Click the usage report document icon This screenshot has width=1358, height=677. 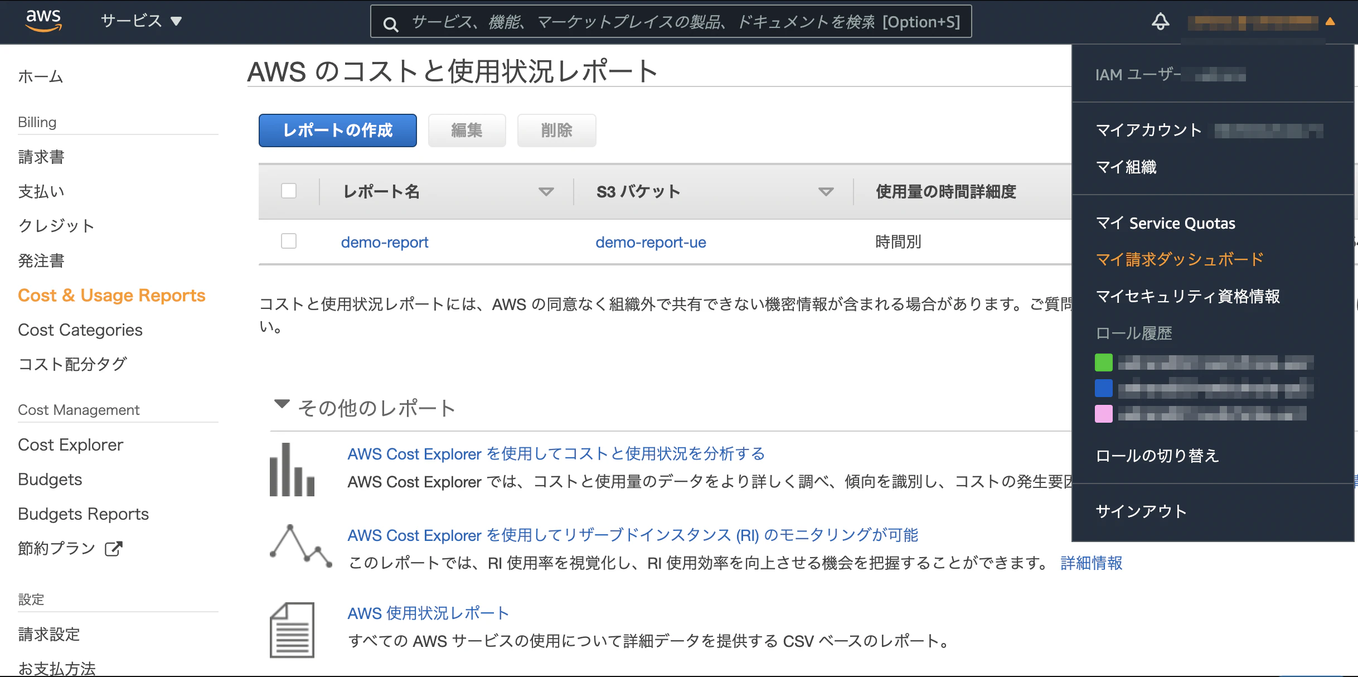[292, 630]
